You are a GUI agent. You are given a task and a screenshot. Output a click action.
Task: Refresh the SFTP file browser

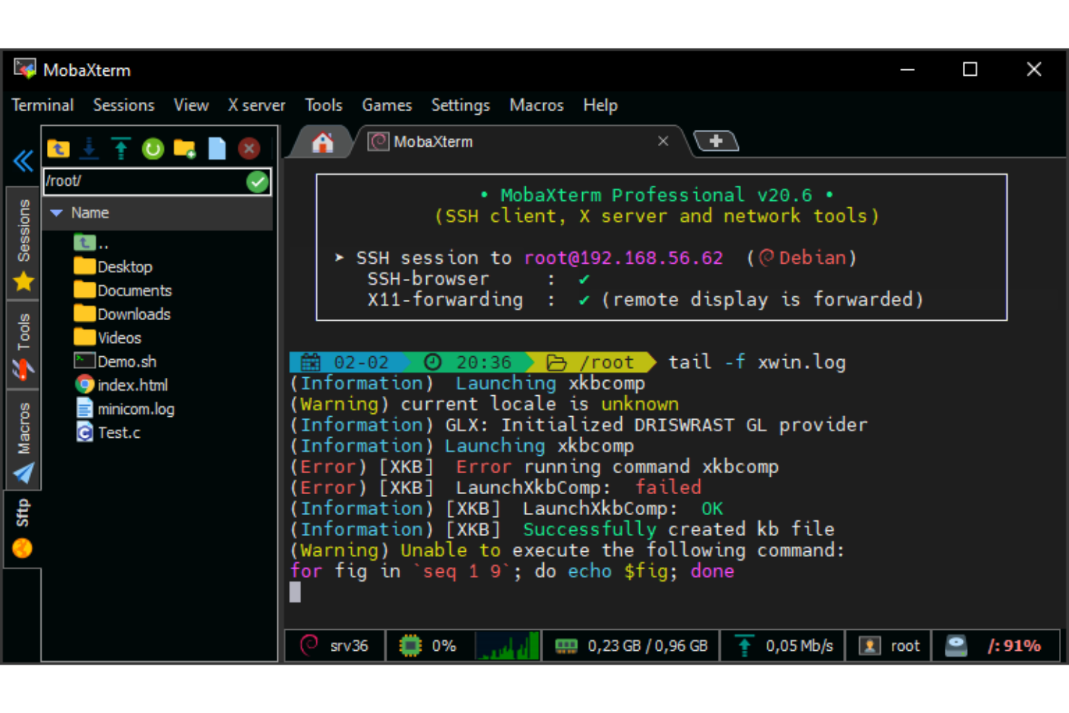pyautogui.click(x=152, y=149)
